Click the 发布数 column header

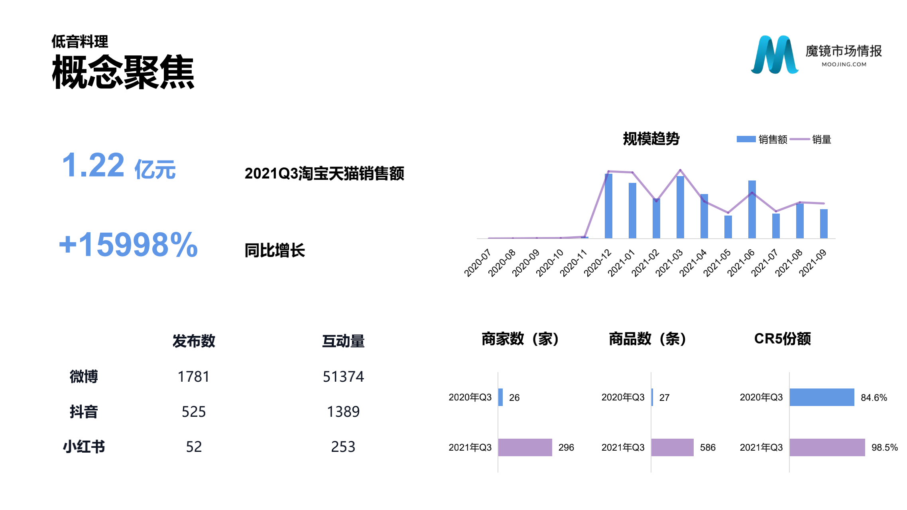pos(194,341)
